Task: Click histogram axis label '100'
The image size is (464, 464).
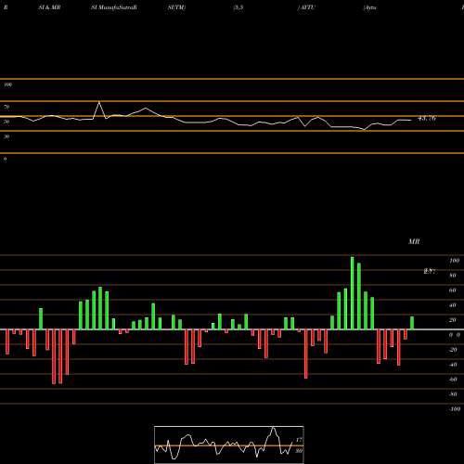Action: [455, 261]
